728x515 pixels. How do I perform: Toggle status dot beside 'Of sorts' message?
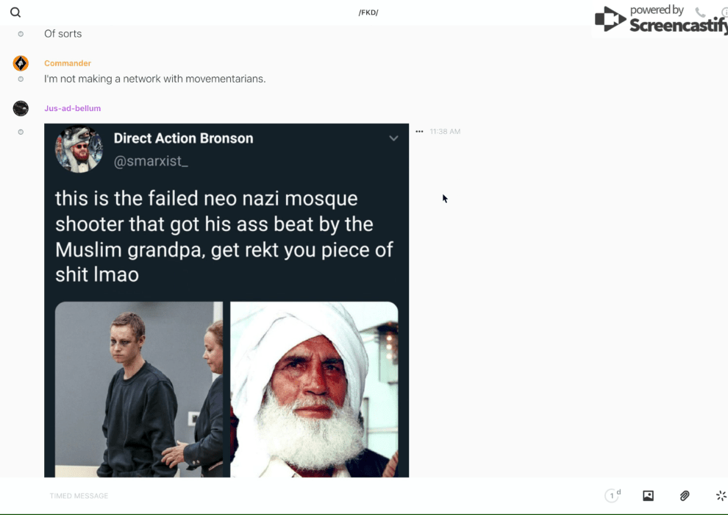[x=21, y=34]
